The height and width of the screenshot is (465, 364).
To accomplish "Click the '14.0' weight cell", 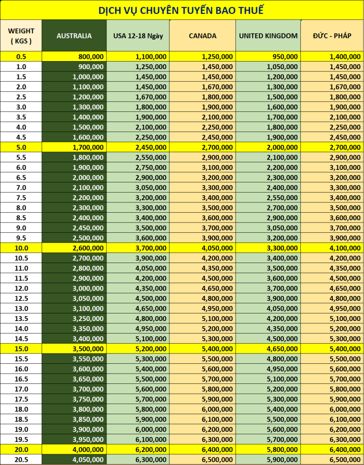I will click(21, 329).
